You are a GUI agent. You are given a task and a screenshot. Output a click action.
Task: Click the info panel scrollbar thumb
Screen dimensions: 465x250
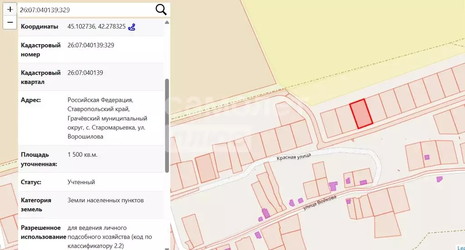167,125
